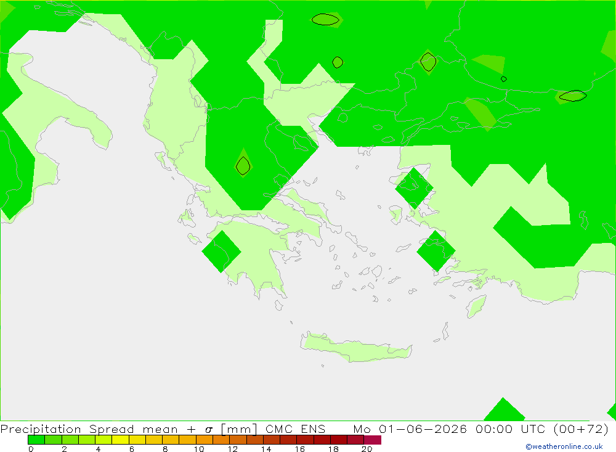The width and height of the screenshot is (616, 452).
Task: Select the 5–6 mm bright yellow legend swatch
Action: [x=120, y=440]
